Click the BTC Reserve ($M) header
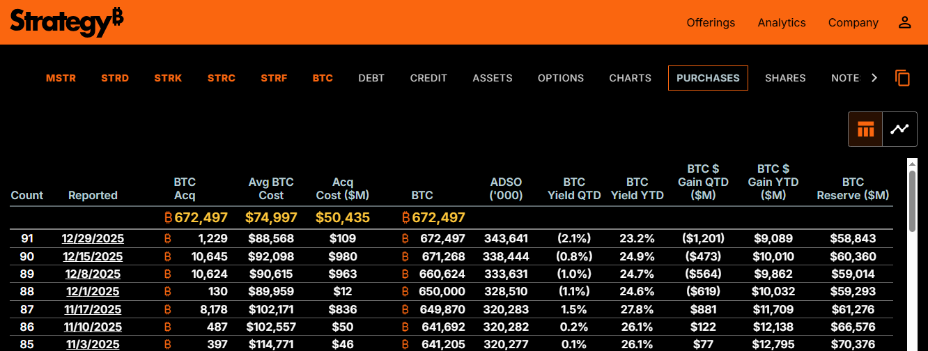The width and height of the screenshot is (928, 351). click(853, 189)
